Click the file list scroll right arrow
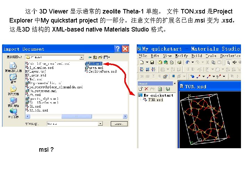Viewport: 250px width, 187px height. click(x=125, y=116)
